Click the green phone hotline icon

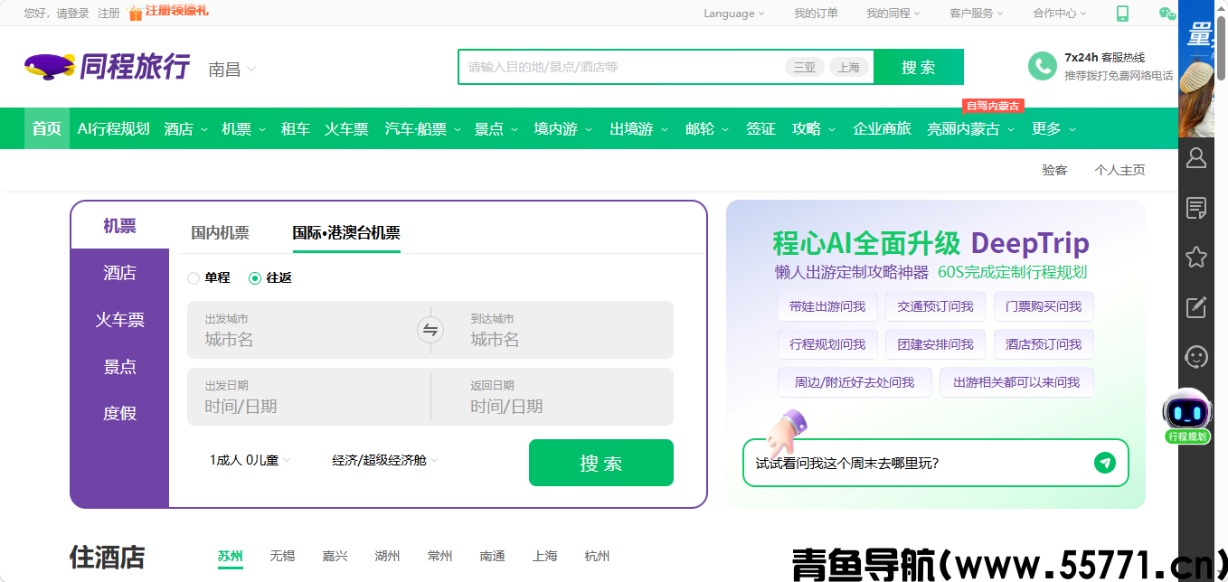click(x=1043, y=66)
